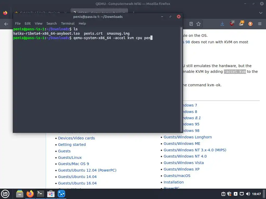This screenshot has width=266, height=199.
Task: Open the terminal Search menu
Action: pyautogui.click(x=52, y=24)
